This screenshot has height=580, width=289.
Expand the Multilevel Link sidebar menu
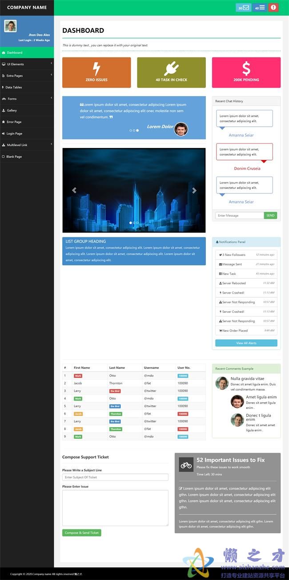(x=27, y=145)
